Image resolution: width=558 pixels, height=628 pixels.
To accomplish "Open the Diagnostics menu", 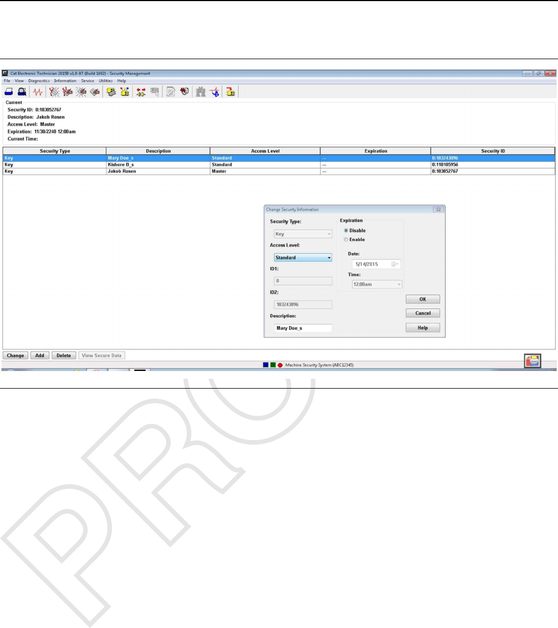I will coord(39,81).
